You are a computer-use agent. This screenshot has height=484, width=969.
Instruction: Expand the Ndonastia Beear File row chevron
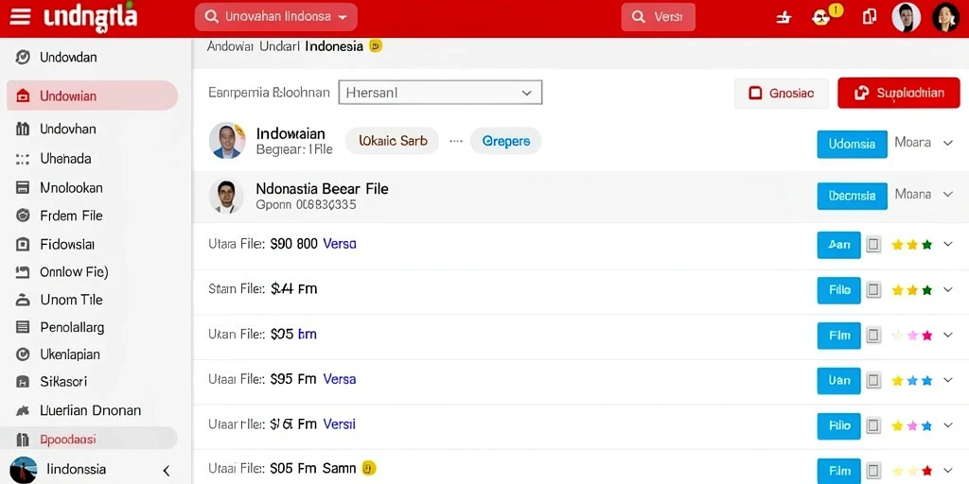click(948, 195)
